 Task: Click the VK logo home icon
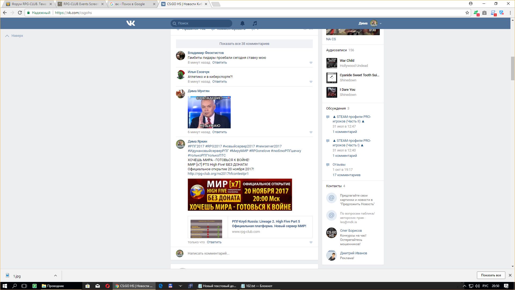(x=131, y=23)
